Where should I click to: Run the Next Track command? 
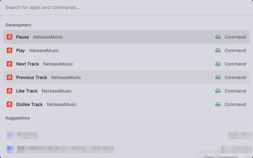(x=28, y=64)
